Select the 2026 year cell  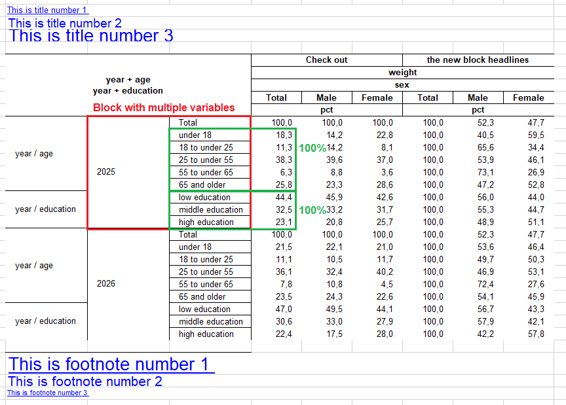(x=105, y=284)
